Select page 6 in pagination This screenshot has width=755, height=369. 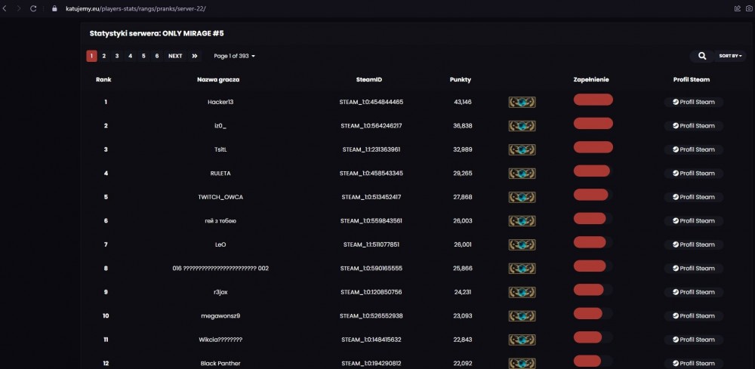(157, 56)
